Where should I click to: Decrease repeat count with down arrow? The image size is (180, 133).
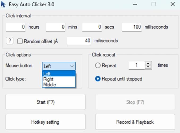point(148,67)
